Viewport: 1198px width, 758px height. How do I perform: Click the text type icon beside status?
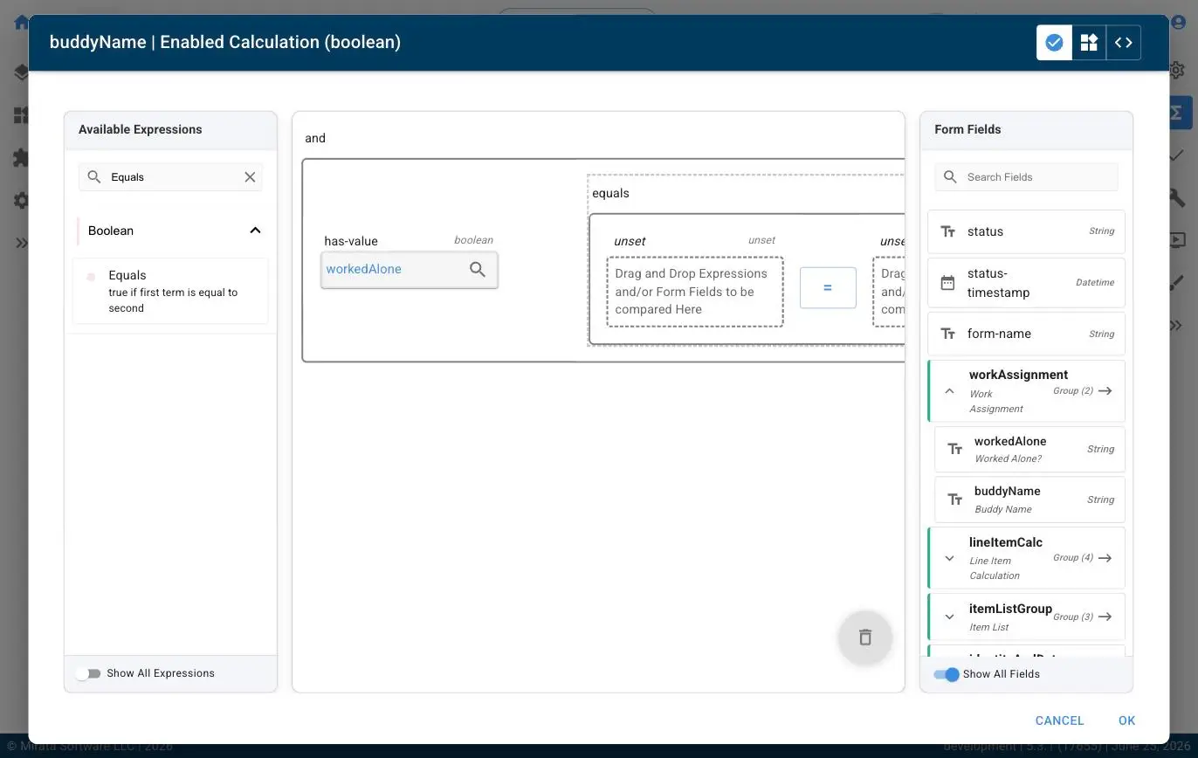point(947,231)
